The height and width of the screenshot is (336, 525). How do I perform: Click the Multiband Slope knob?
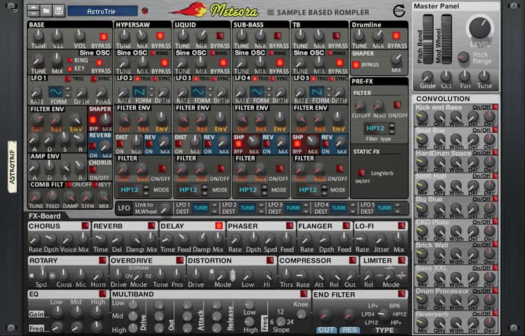[281, 322]
